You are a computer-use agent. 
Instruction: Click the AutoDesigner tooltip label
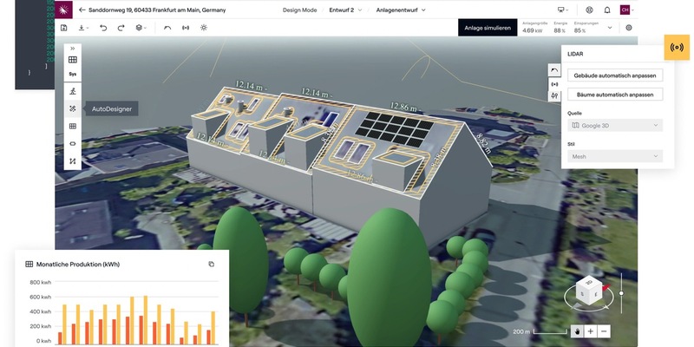pos(112,109)
